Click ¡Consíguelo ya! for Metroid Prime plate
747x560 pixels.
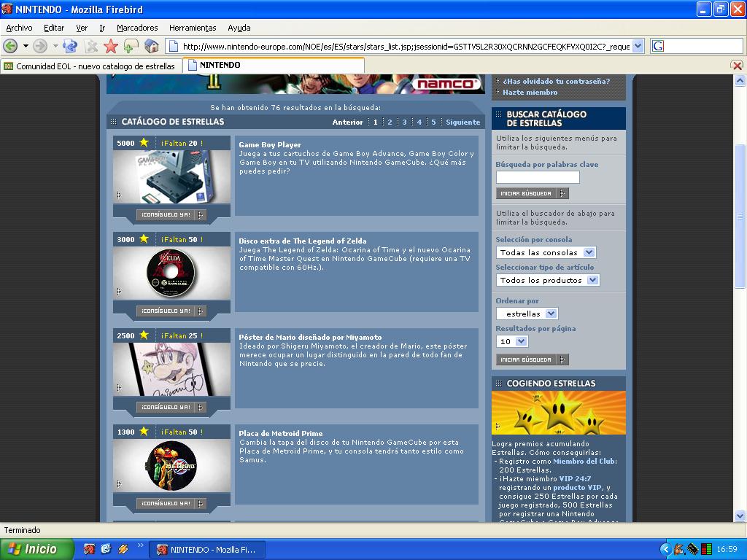pos(171,503)
